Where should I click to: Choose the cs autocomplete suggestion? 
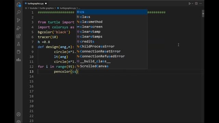[112, 12]
